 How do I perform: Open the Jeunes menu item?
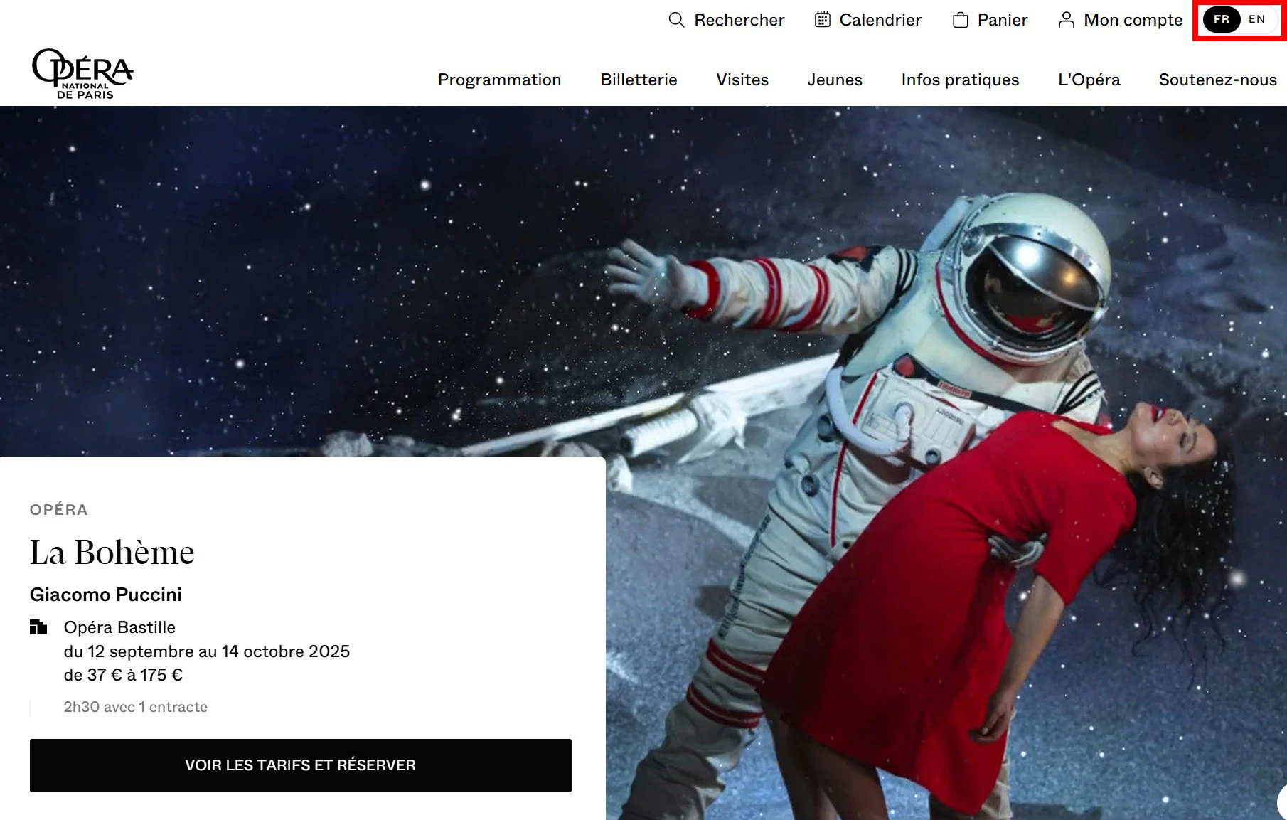pos(835,80)
